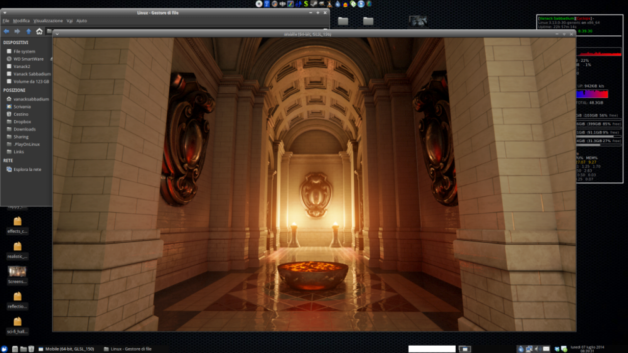Open the reflectio... desktop folder
628x353 pixels.
(x=18, y=301)
